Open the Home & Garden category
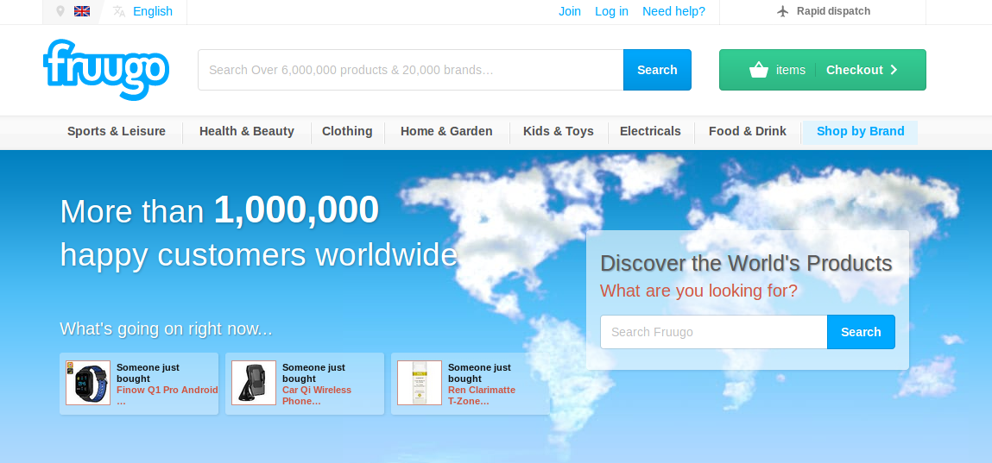 [446, 131]
